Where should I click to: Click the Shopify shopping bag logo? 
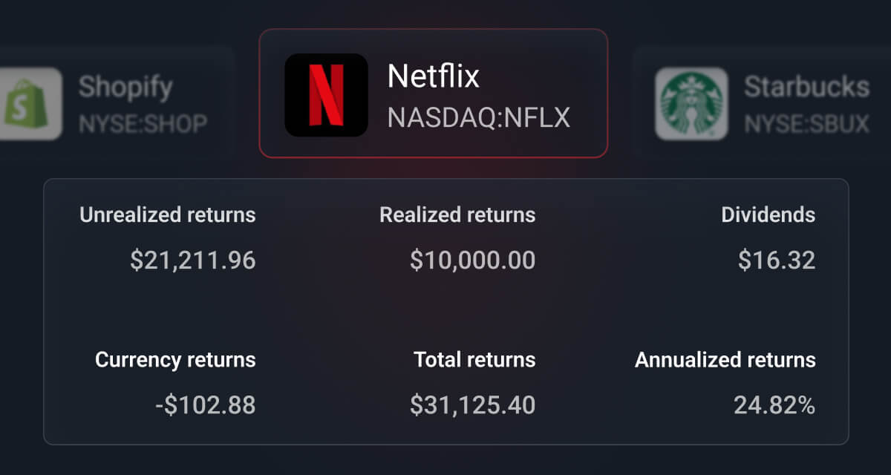pos(31,104)
